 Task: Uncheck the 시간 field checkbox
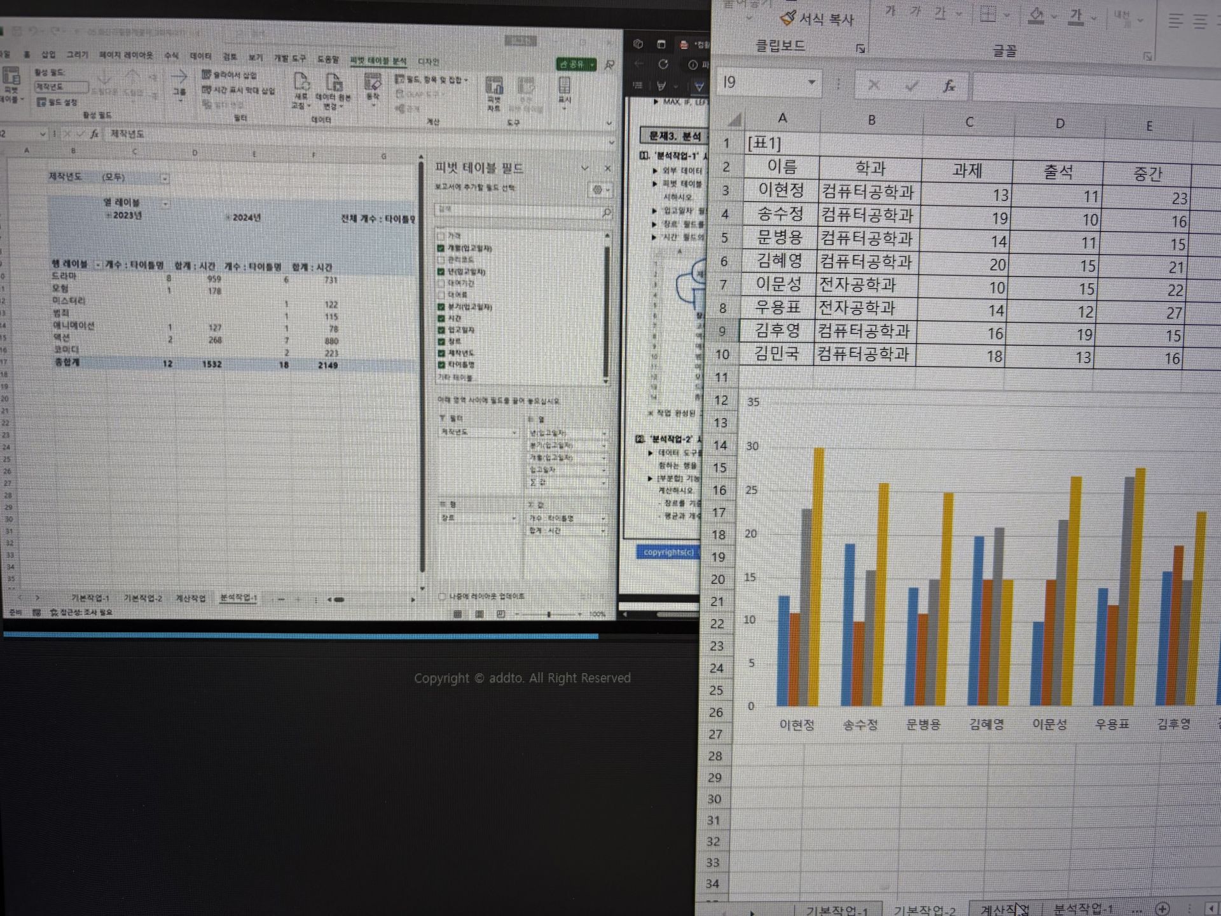(x=441, y=318)
